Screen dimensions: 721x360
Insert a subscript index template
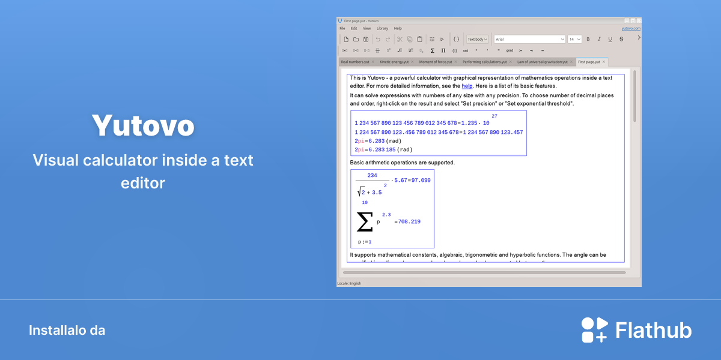coord(422,50)
